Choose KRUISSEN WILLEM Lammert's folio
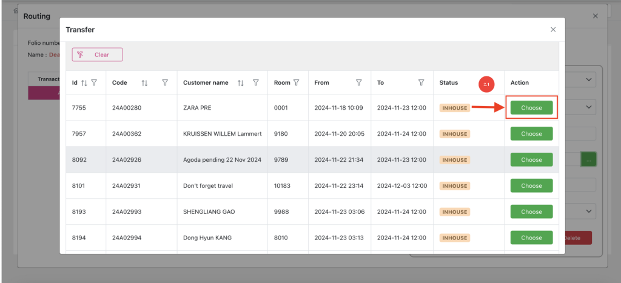This screenshot has width=621, height=283. coord(531,134)
